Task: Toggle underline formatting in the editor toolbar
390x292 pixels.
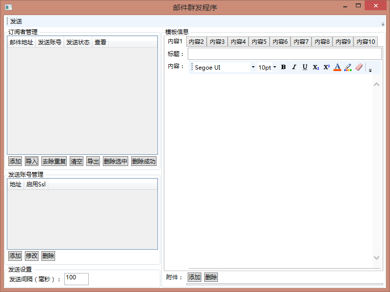Action: pos(305,67)
